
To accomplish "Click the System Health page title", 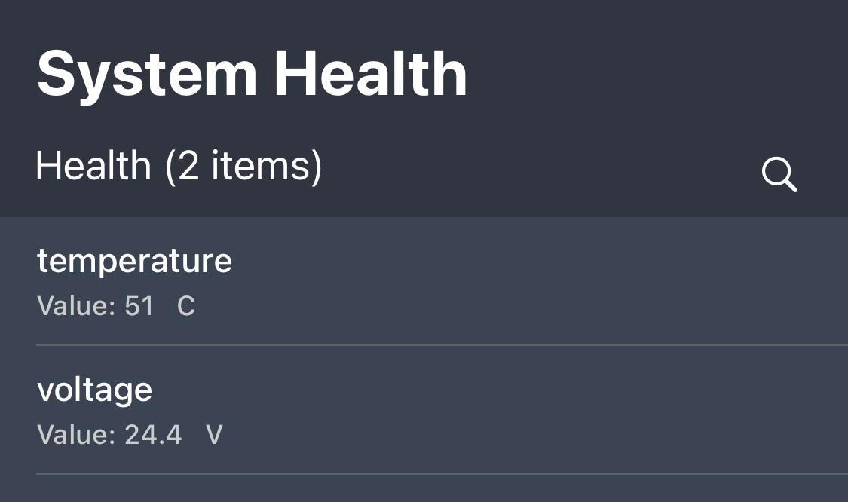I will point(253,72).
